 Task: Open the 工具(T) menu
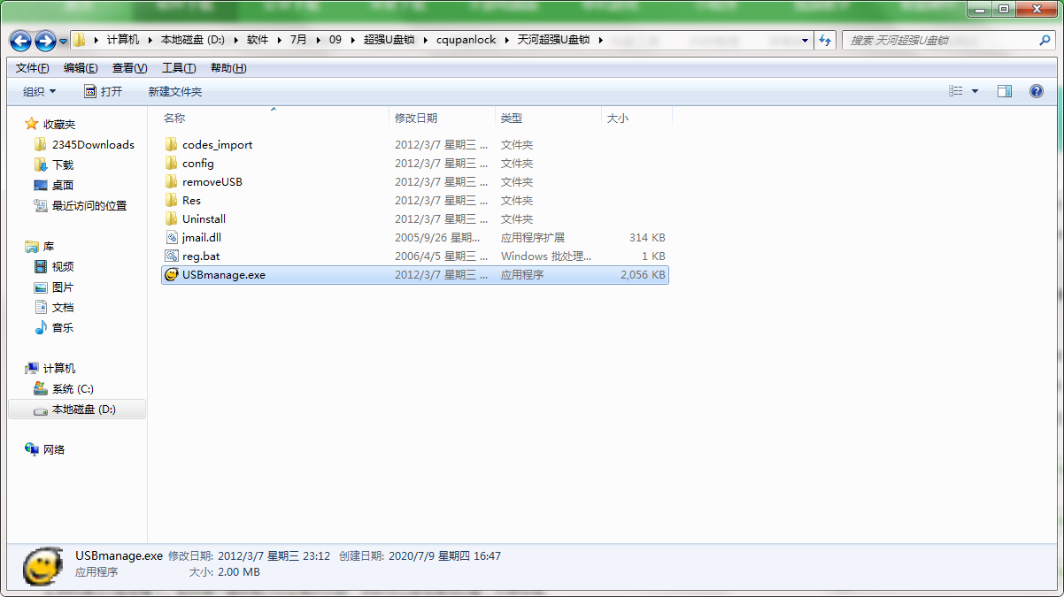179,68
